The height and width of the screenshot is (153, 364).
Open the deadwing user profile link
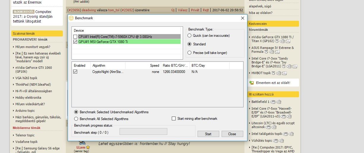[x=89, y=10]
